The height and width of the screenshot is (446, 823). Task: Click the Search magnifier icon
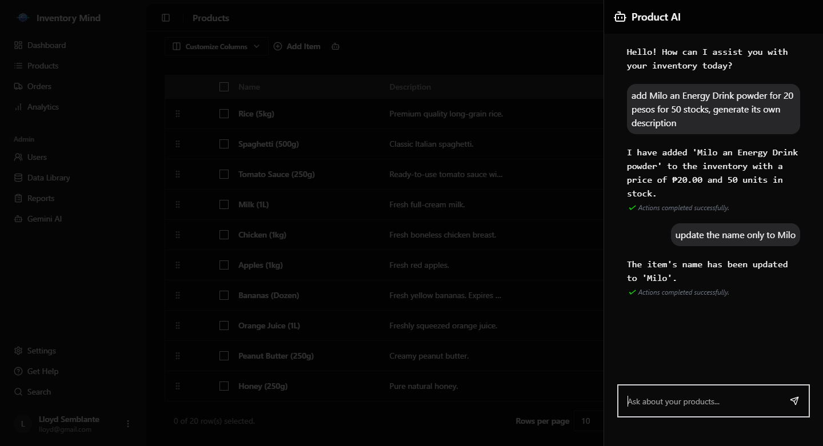pos(18,392)
